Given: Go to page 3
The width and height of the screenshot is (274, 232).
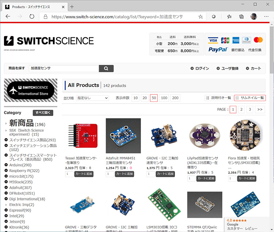Looking at the screenshot, I should [250, 109].
